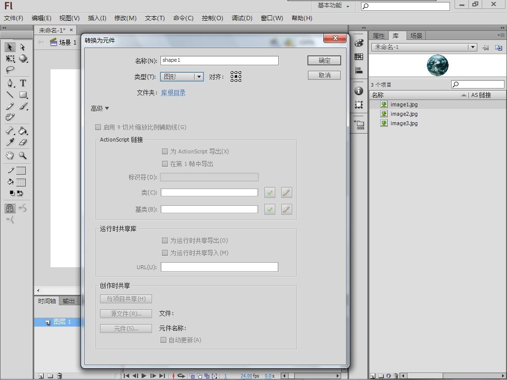Image resolution: width=507 pixels, height=380 pixels.
Task: Select the Pen tool
Action: tap(10, 83)
